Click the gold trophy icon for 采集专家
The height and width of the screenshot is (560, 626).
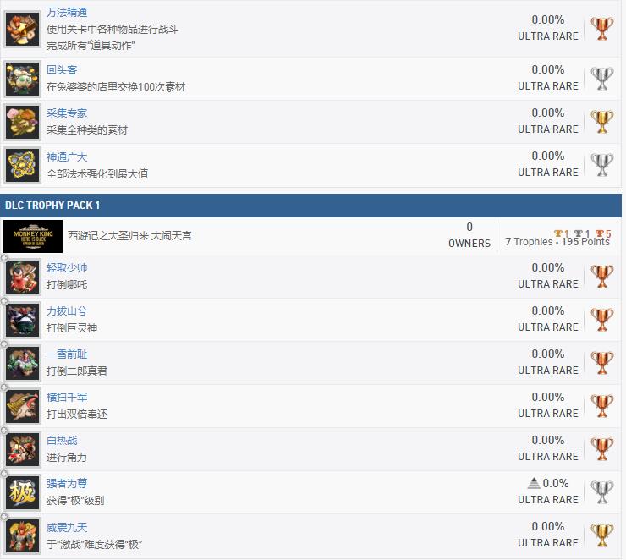click(x=601, y=121)
